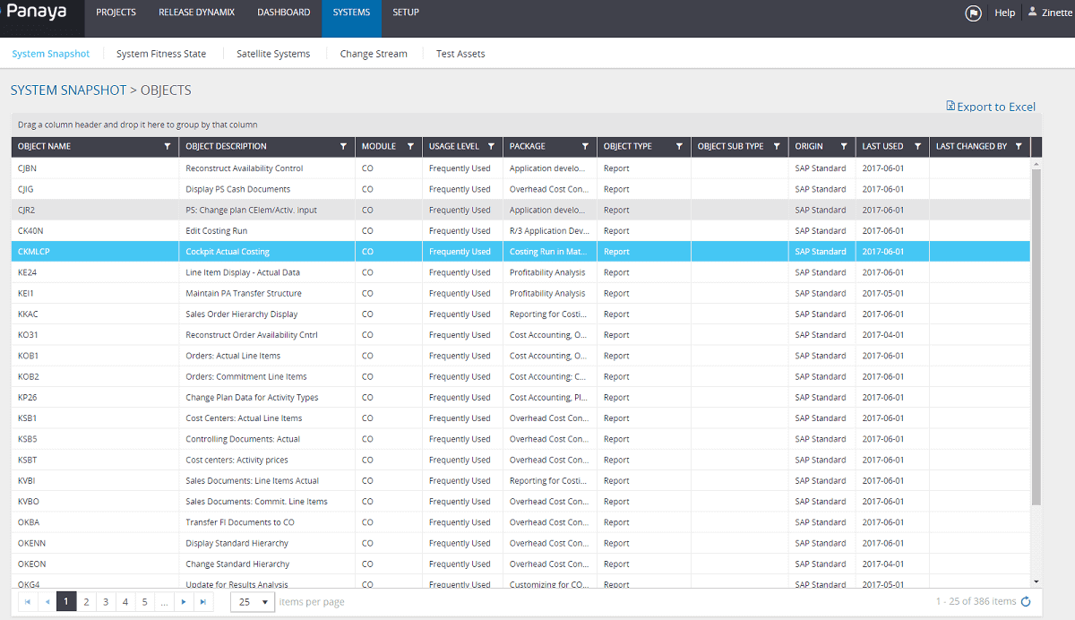
Task: Refresh the grid with the reload icon
Action: (1027, 602)
